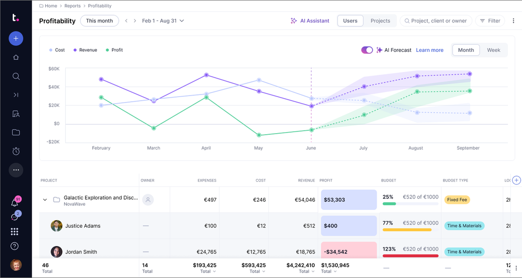Open the Profit total dropdown
Viewport: 522px width, 278px height.
pos(329,271)
